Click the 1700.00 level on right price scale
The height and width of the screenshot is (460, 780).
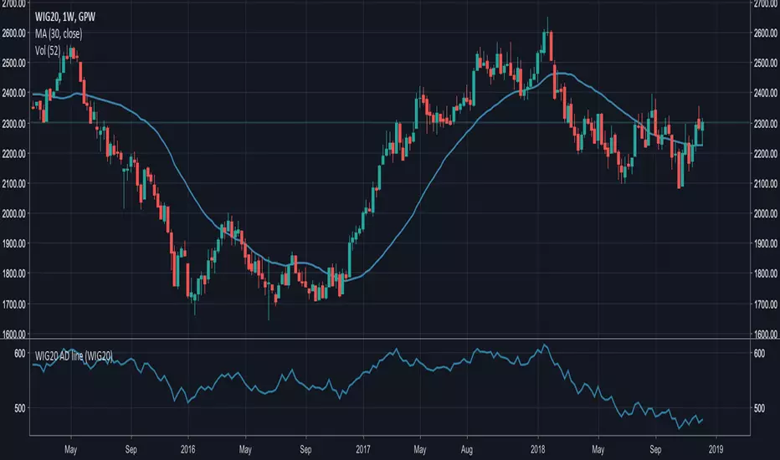(765, 304)
